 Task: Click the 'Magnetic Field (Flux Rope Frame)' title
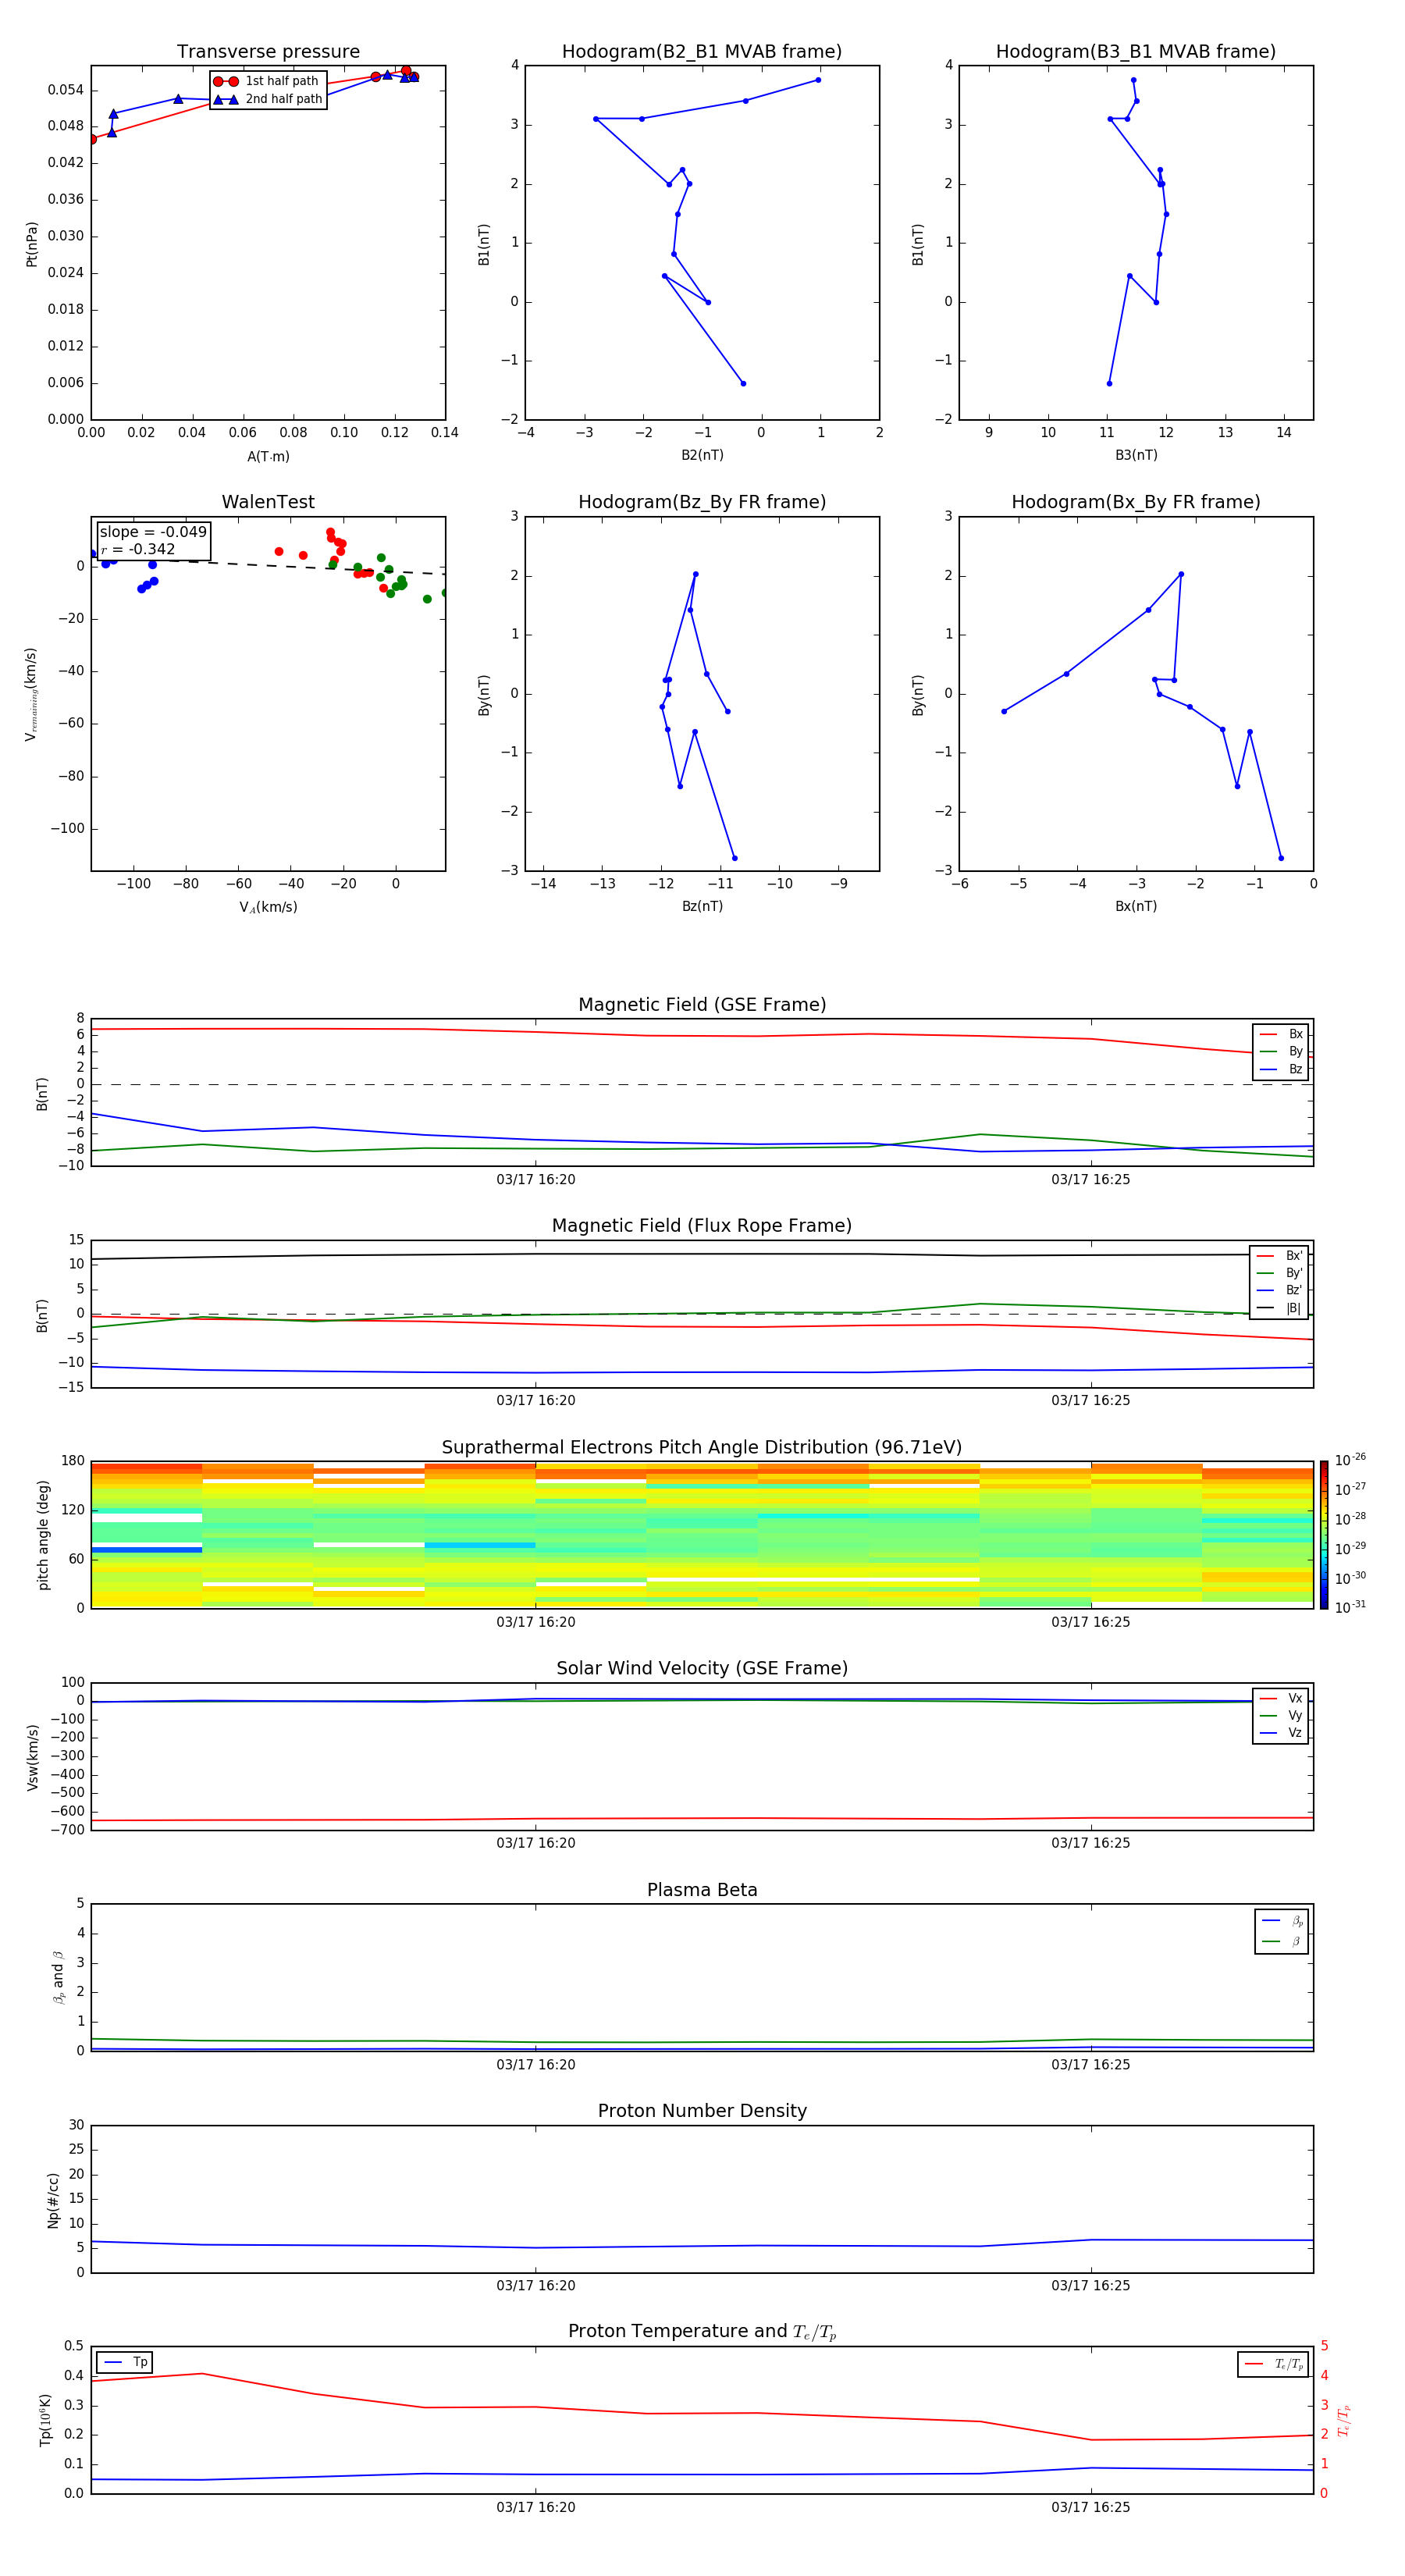[702, 1225]
